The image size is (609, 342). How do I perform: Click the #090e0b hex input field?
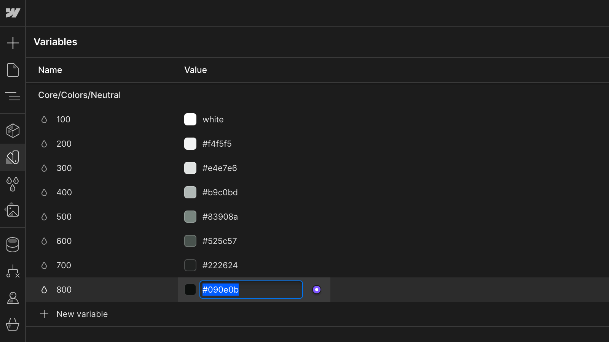tap(251, 290)
